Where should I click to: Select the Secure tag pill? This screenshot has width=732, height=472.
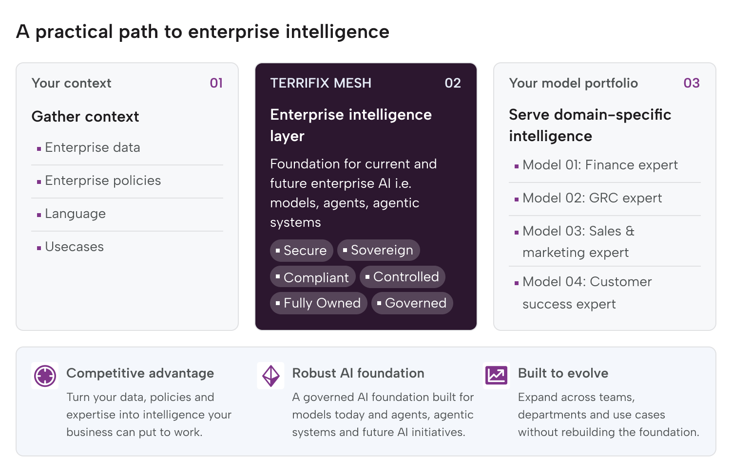(x=302, y=251)
